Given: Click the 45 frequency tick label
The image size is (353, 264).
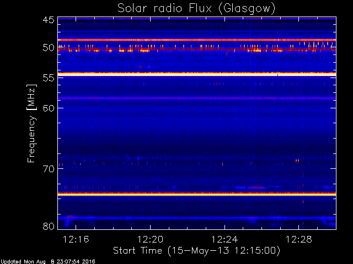Looking at the screenshot, I should [49, 20].
